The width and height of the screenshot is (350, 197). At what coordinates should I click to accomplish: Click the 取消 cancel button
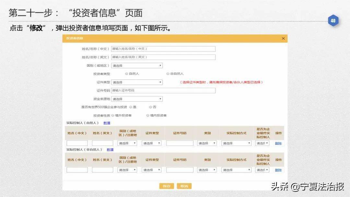click(x=184, y=186)
